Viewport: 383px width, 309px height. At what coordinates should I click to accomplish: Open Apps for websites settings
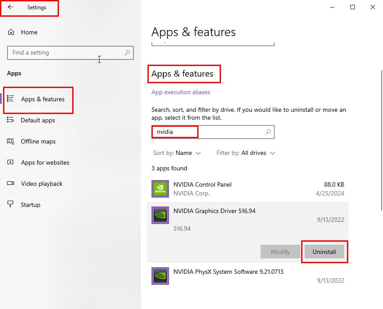(45, 162)
